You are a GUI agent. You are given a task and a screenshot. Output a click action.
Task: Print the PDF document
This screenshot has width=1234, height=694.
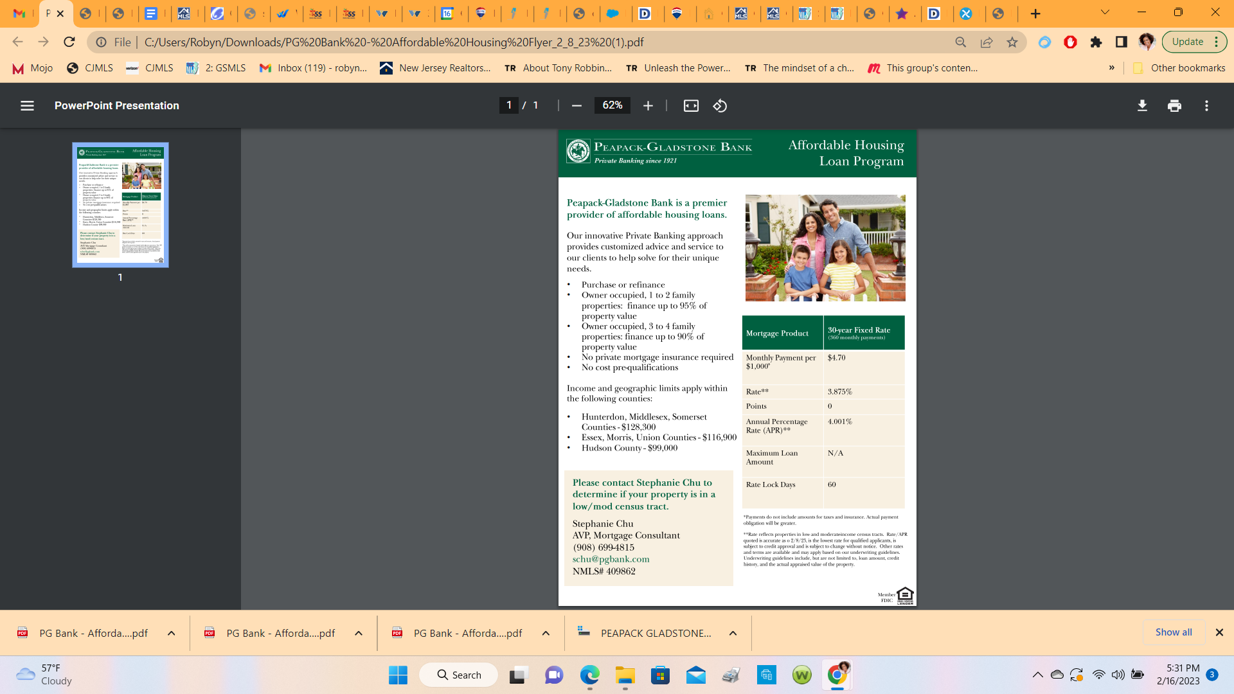tap(1174, 105)
